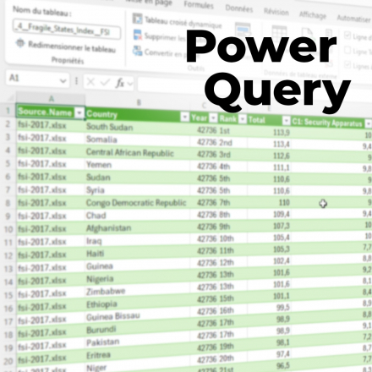Click the Supprimer les doublons icon
This screenshot has height=372, width=372.
(137, 35)
